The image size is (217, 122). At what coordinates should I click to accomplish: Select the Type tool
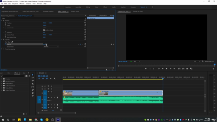(x=33, y=96)
